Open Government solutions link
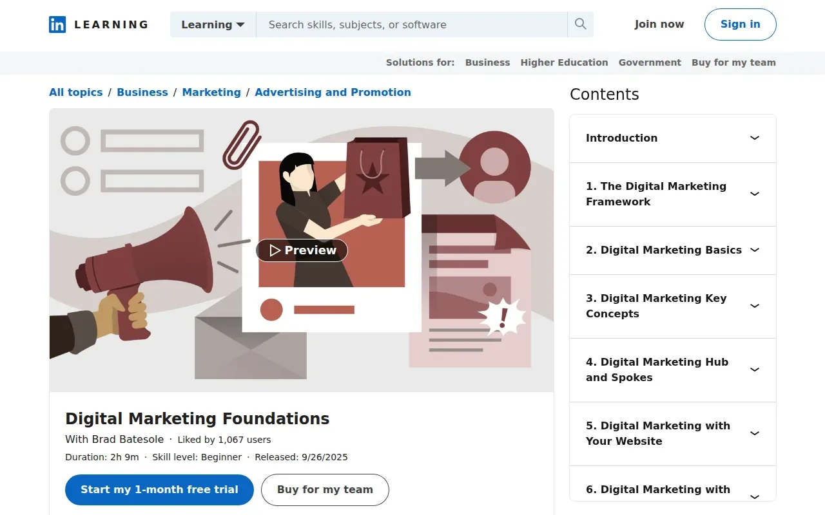825x515 pixels. point(650,62)
